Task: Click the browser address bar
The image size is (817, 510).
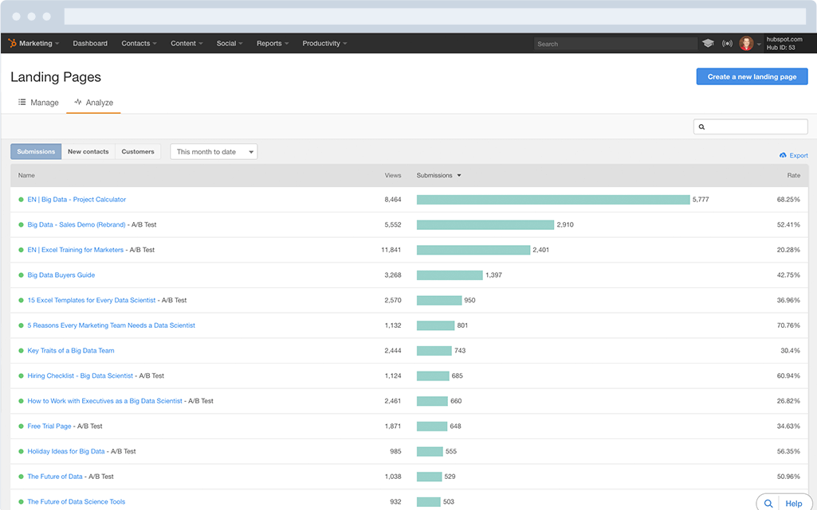Action: click(435, 16)
